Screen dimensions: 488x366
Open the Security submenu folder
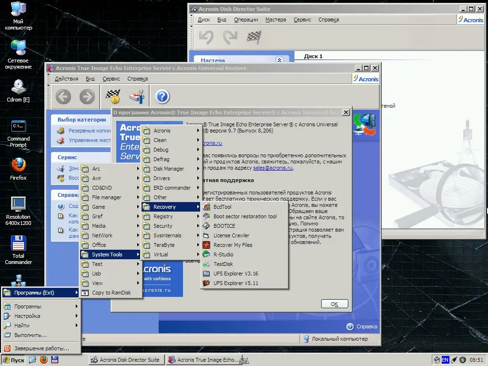(x=172, y=226)
